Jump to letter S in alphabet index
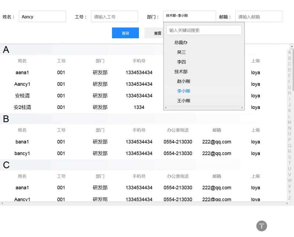The height and width of the screenshot is (237, 294). (x=290, y=157)
